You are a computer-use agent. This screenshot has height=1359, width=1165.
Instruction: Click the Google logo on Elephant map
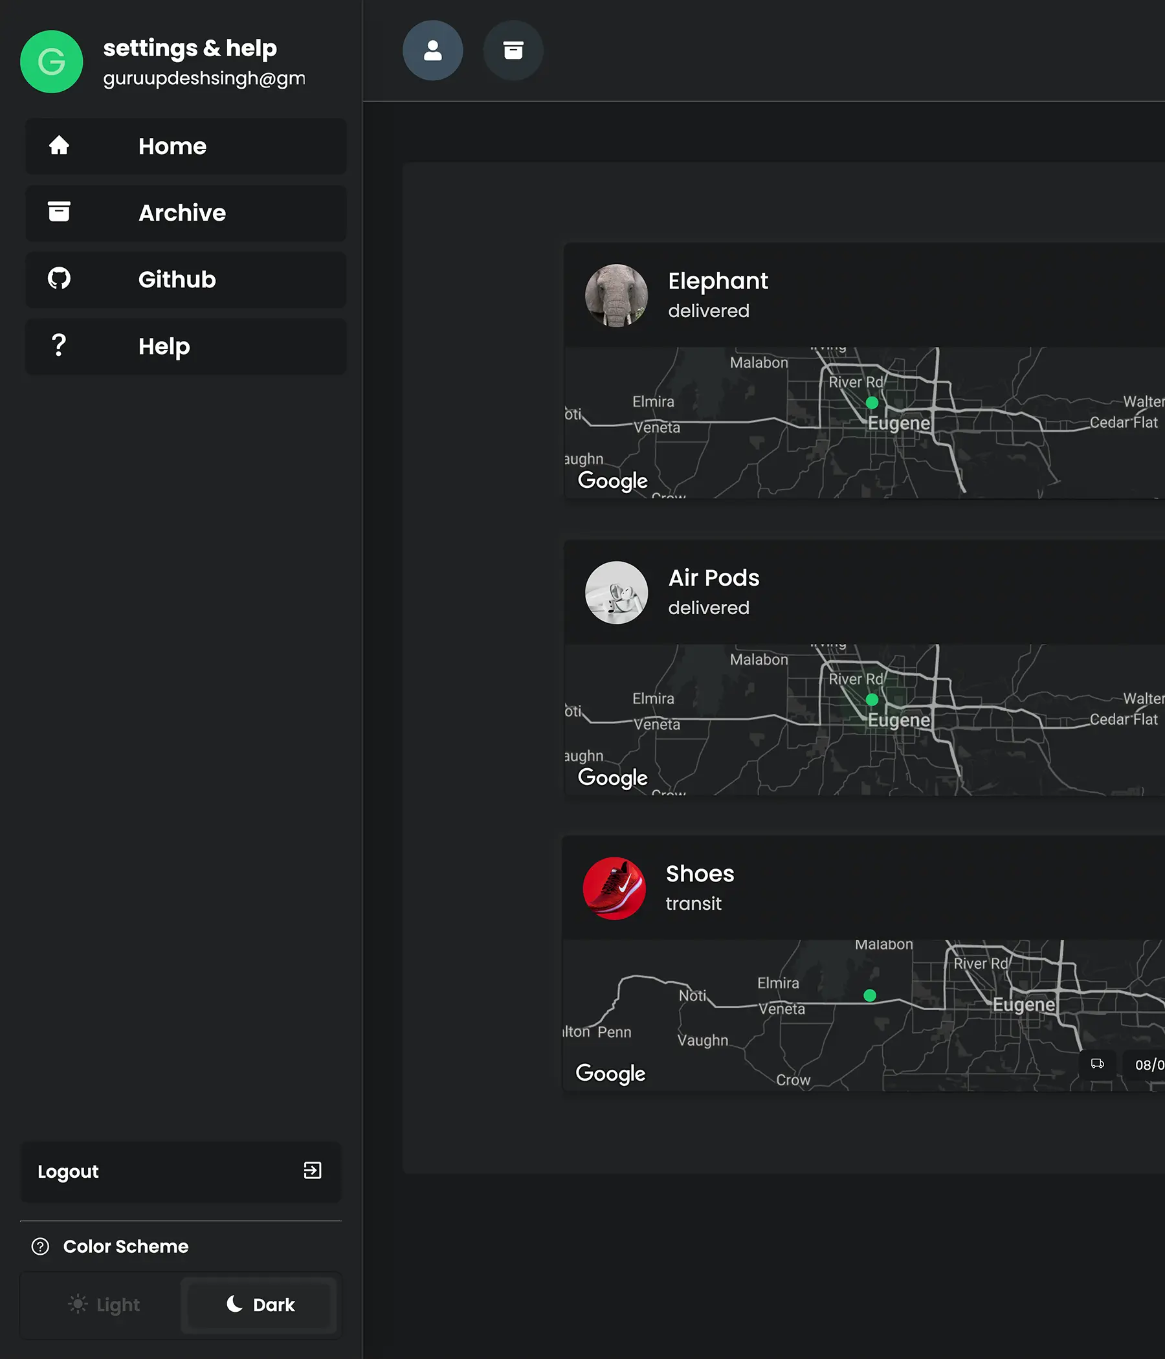pos(613,481)
